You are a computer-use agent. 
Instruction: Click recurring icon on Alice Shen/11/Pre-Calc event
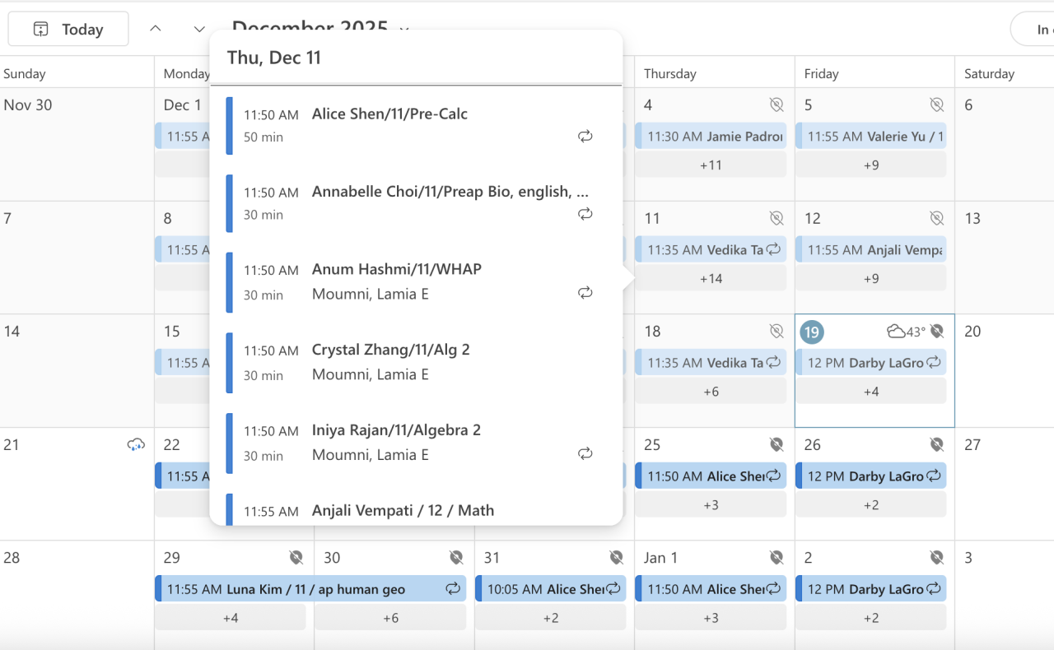click(x=585, y=137)
